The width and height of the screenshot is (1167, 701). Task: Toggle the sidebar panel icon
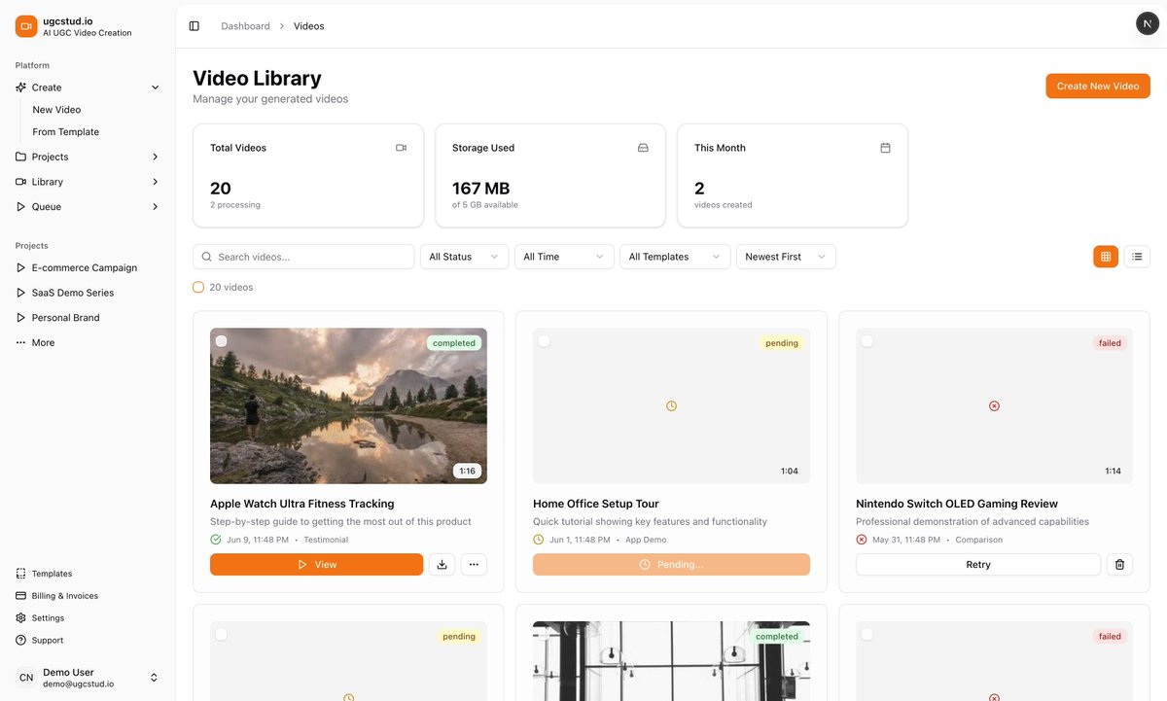(x=194, y=26)
